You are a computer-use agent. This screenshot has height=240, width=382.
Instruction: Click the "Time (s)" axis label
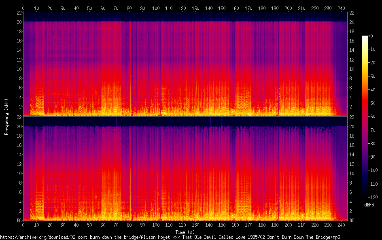[x=186, y=232]
